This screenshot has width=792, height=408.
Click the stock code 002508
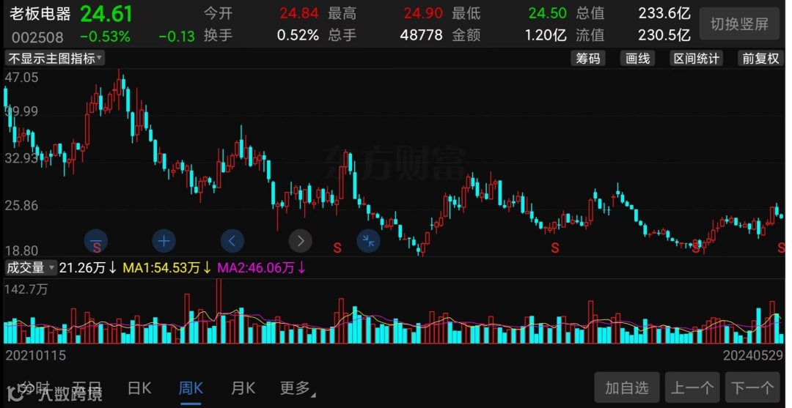pyautogui.click(x=37, y=37)
